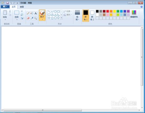
Task: Click the scroll up arrow at right
Action: point(142,27)
